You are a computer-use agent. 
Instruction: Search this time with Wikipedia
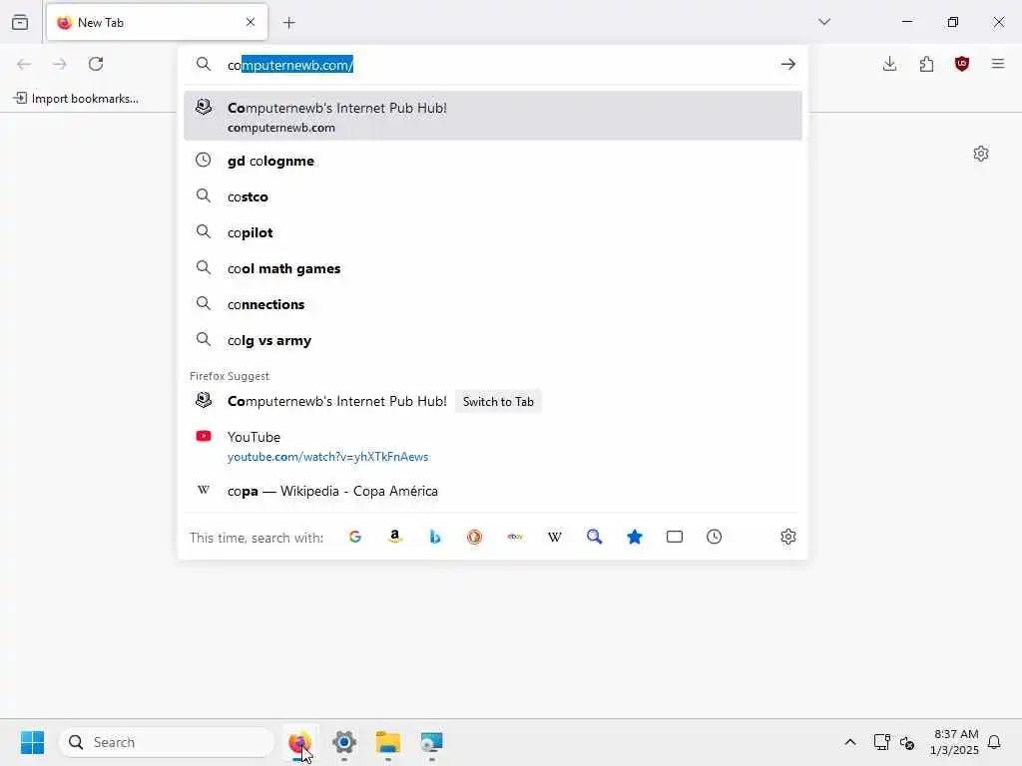[555, 537]
